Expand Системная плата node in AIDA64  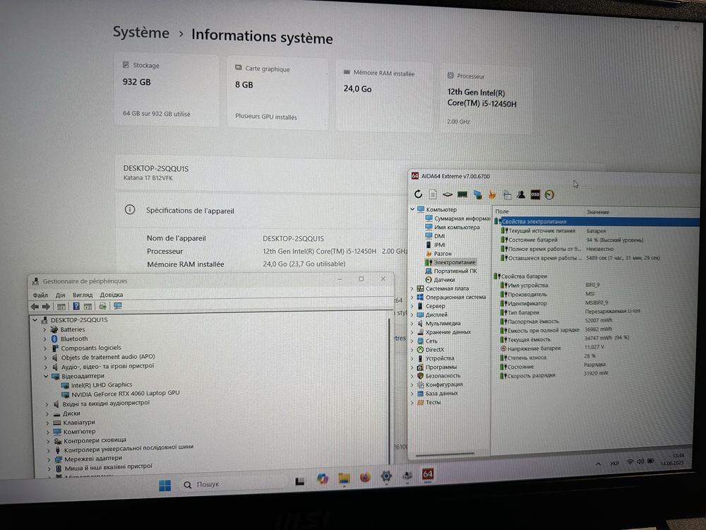412,288
